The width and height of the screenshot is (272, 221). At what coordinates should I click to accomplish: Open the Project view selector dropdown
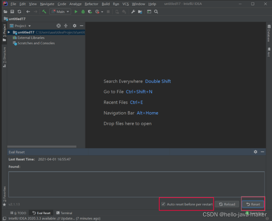[x=20, y=26]
